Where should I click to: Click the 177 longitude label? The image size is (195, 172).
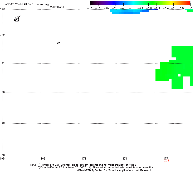pos(166,159)
